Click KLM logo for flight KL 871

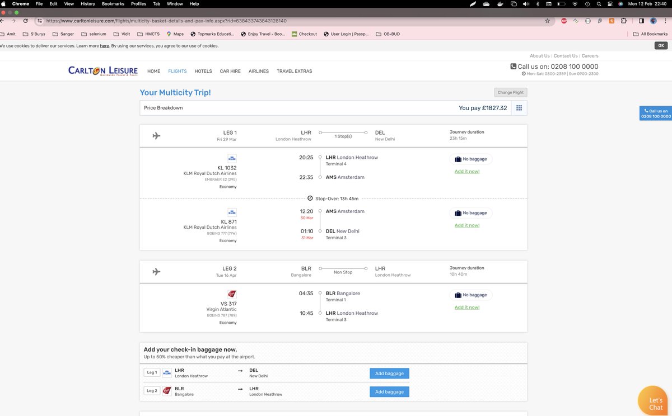point(232,212)
